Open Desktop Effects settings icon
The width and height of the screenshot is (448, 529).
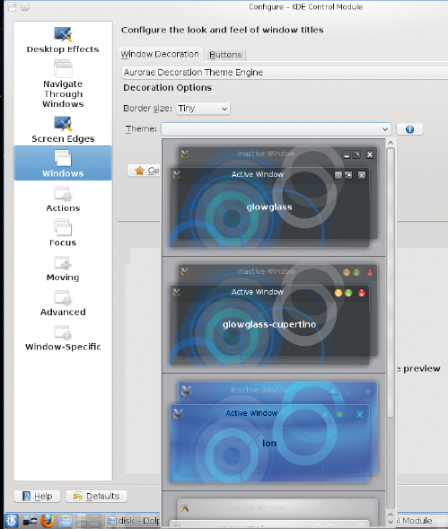click(x=63, y=34)
